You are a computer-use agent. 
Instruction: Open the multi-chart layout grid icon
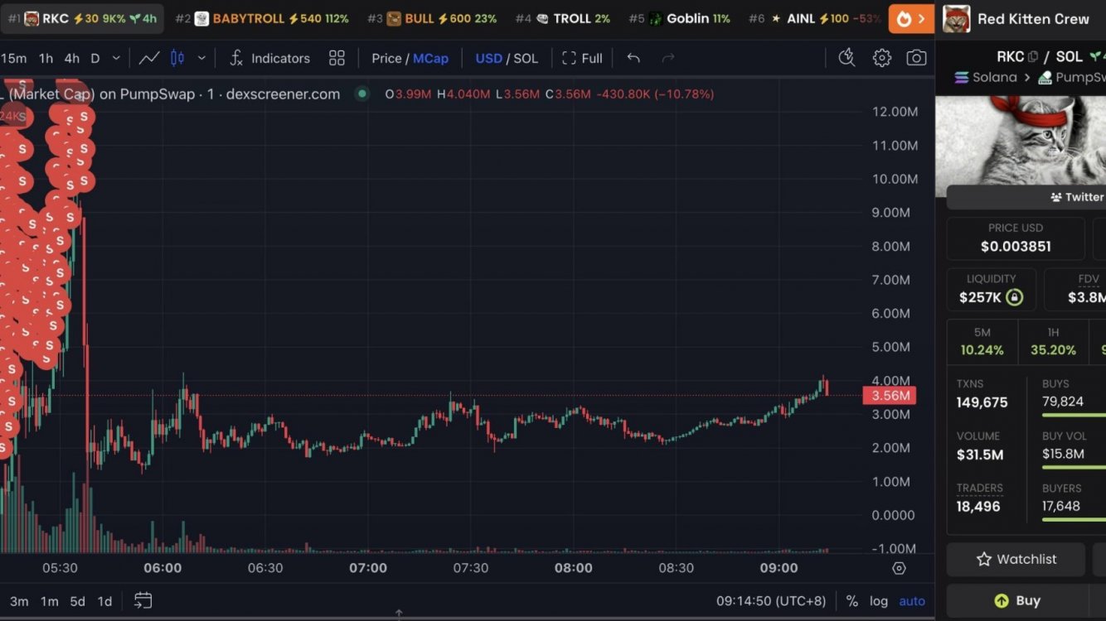337,58
